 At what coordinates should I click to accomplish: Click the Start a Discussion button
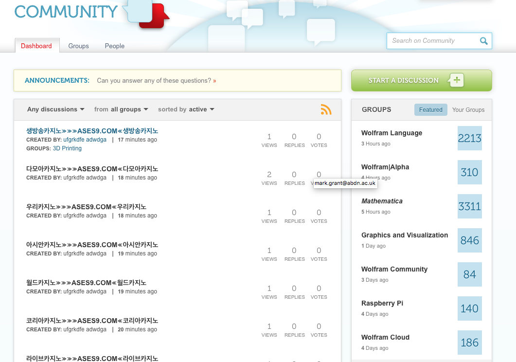click(422, 80)
